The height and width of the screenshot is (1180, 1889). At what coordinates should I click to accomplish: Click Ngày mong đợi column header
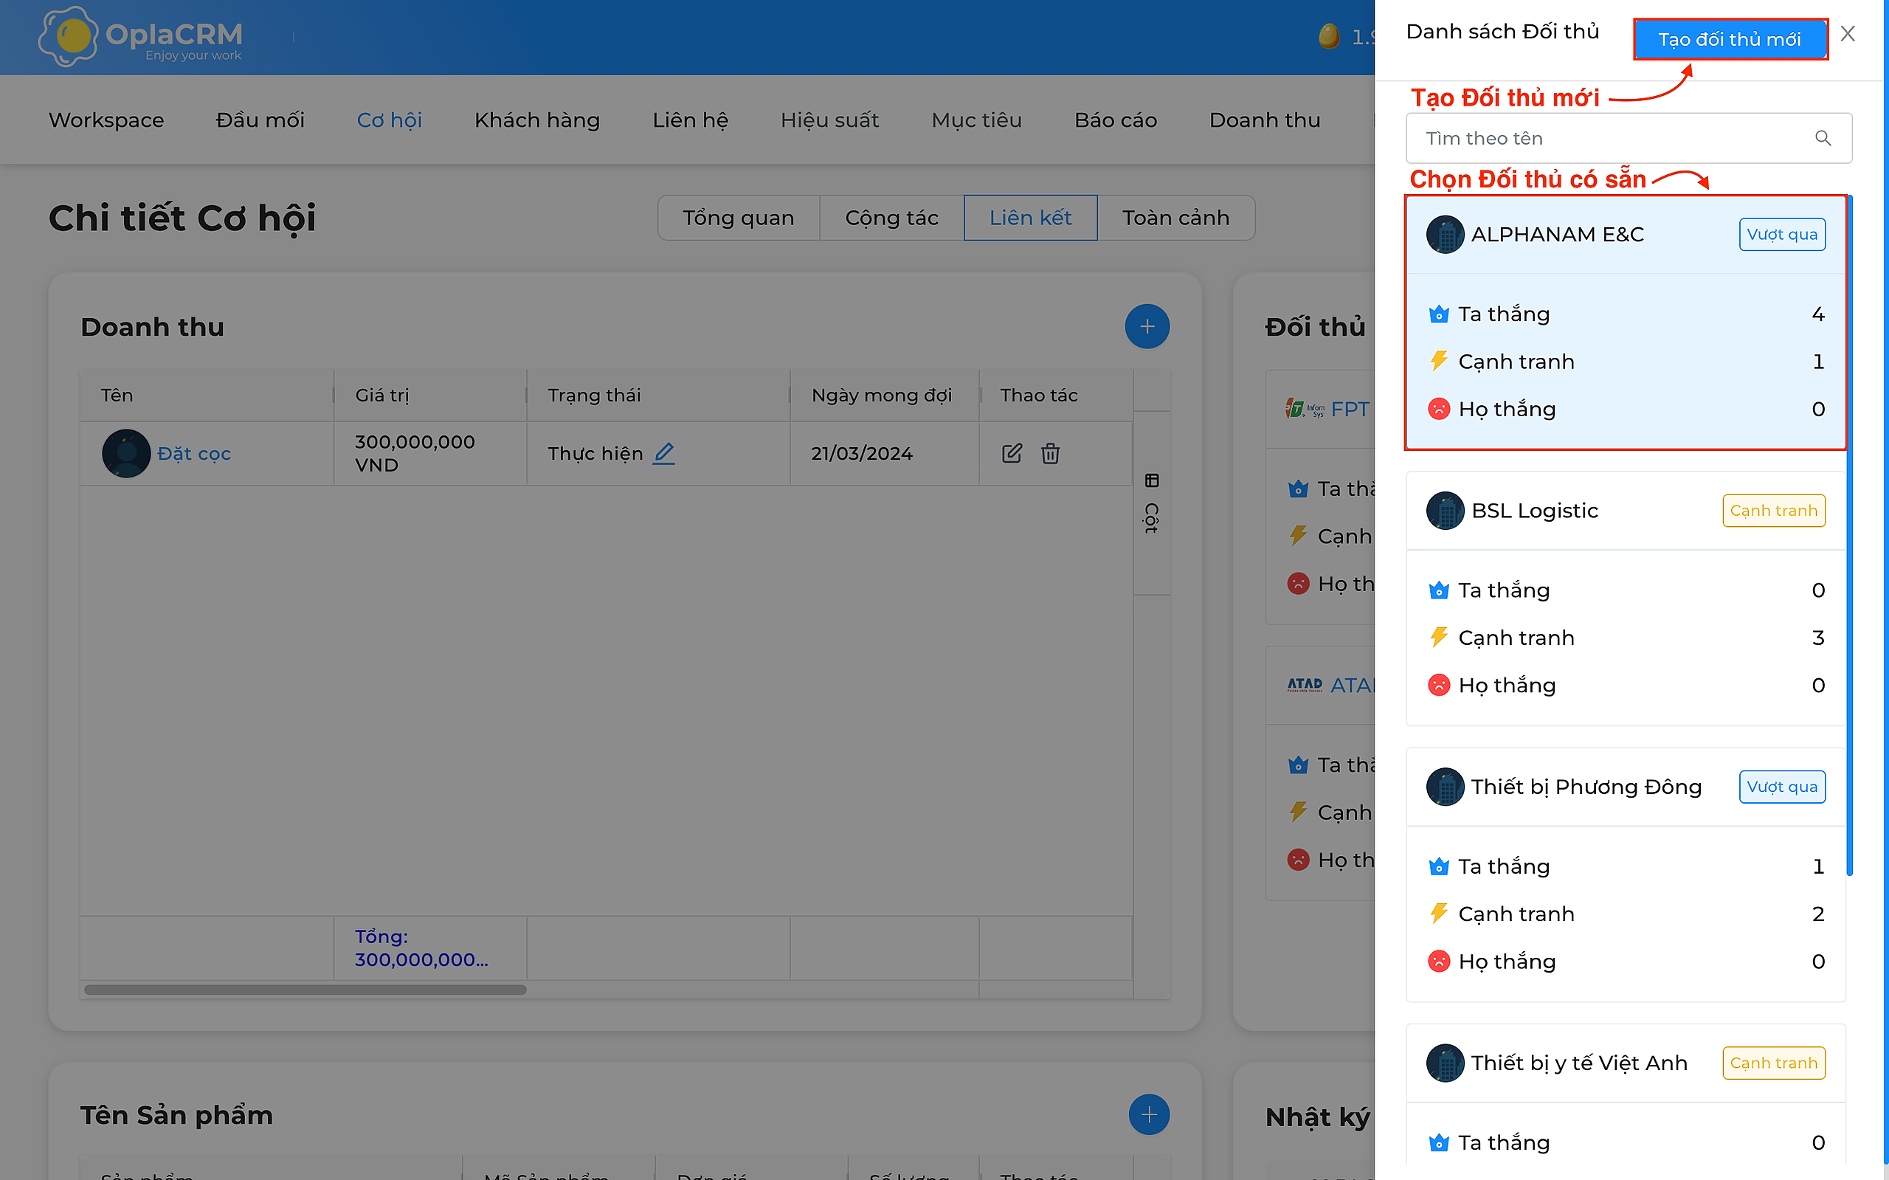coord(885,396)
